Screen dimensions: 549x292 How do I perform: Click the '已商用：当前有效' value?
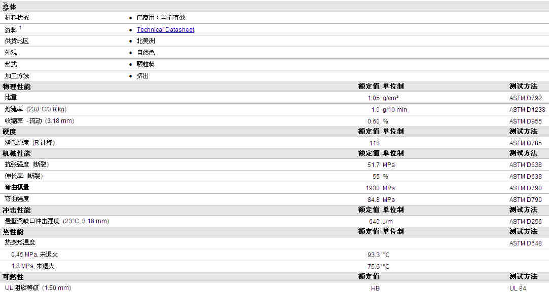pos(161,18)
